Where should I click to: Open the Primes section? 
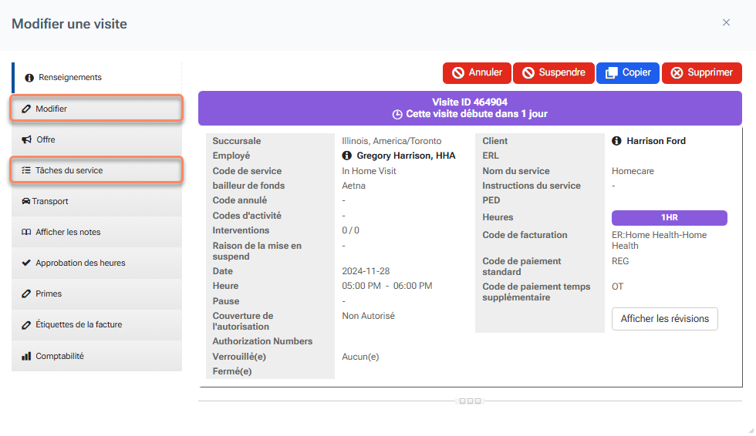coord(96,293)
